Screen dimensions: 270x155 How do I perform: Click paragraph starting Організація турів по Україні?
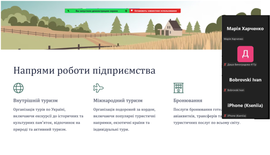48,119
